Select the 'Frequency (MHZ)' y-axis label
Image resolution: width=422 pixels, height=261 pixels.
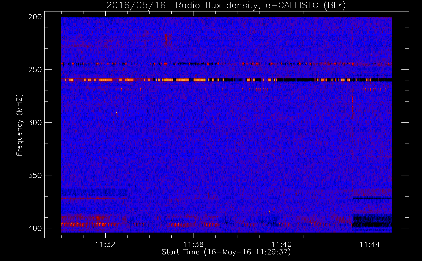20,125
